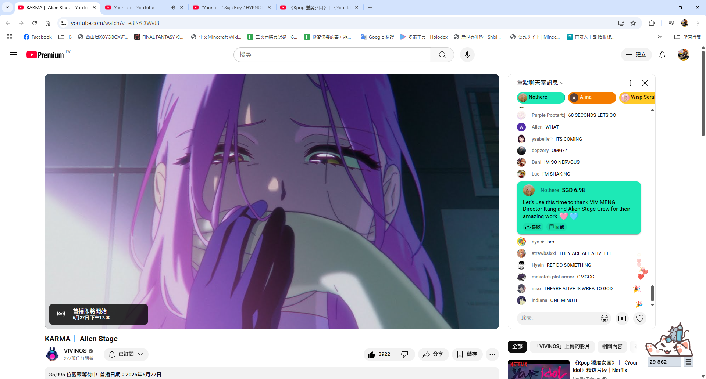This screenshot has height=379, width=706.
Task: Like the KARMA video
Action: coord(379,354)
